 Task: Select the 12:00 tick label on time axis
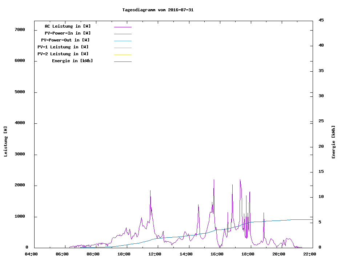pos(155,254)
